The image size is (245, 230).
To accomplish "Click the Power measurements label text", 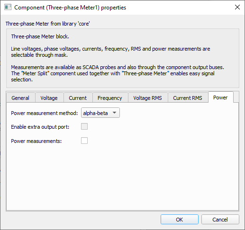I will pos(36,141).
